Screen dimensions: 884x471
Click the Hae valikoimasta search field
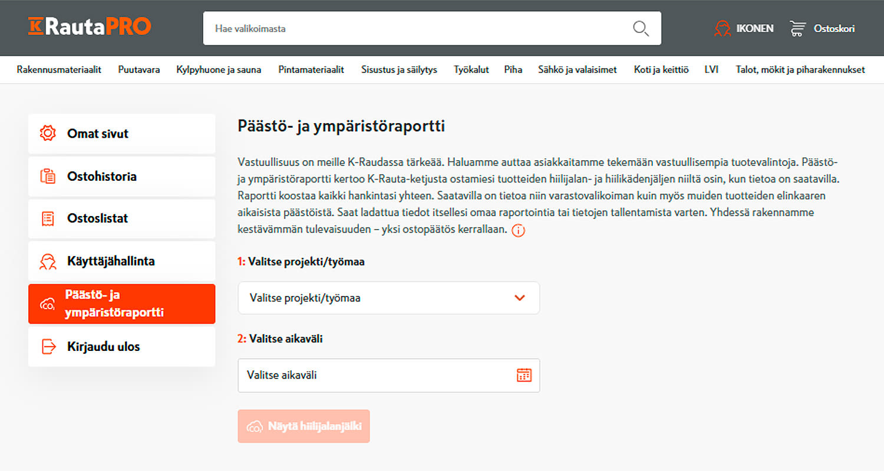(413, 28)
